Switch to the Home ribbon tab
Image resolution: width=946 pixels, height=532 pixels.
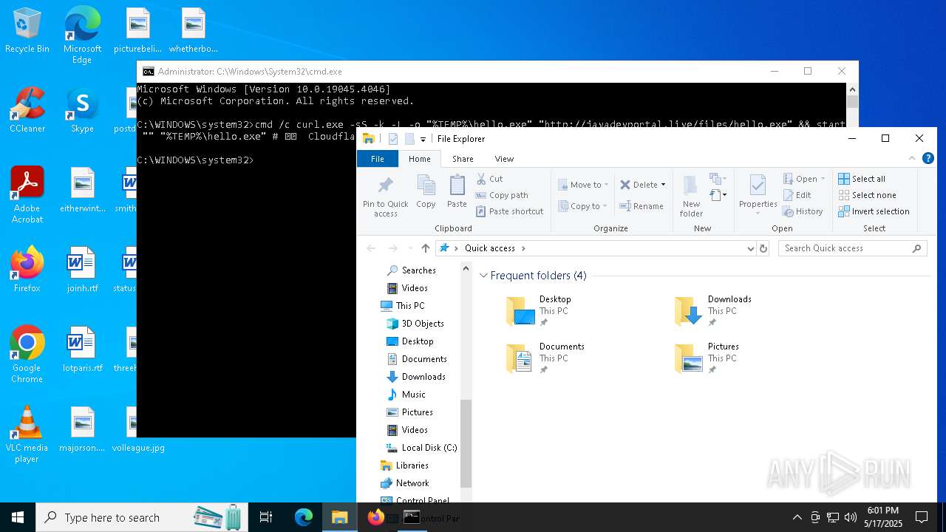(x=419, y=159)
